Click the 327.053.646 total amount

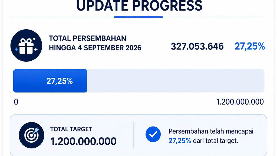point(197,46)
